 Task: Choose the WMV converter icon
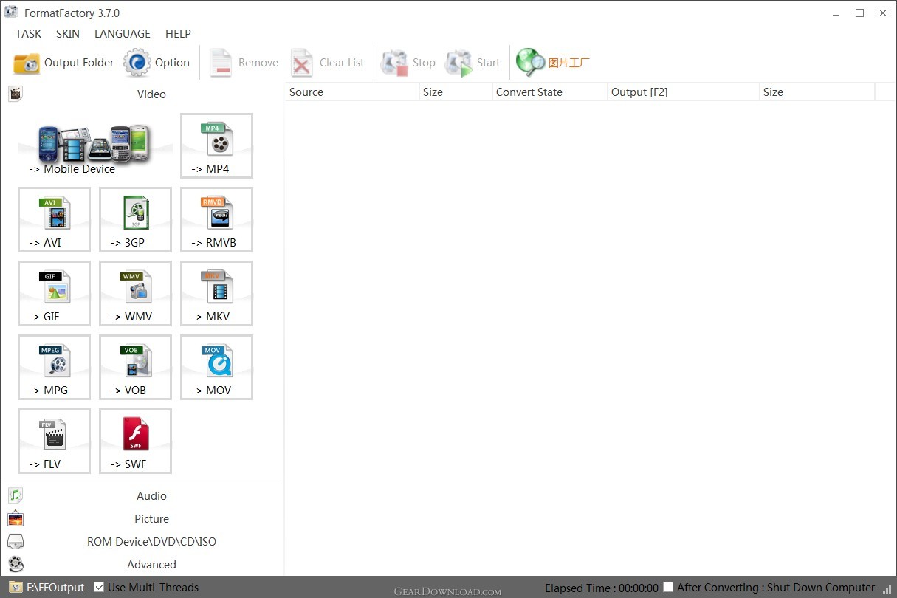pos(135,293)
